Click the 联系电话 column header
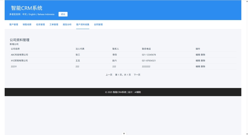The image size is (248, 135). coord(146,49)
